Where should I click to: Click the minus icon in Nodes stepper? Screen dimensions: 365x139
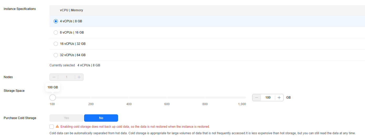tap(54, 77)
